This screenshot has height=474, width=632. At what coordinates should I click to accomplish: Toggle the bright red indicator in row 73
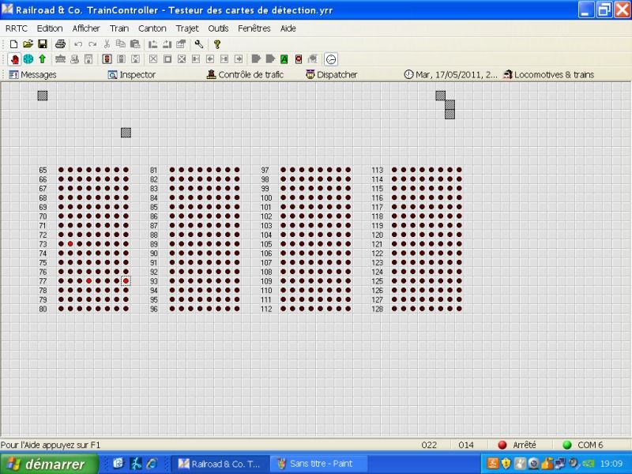pyautogui.click(x=70, y=244)
